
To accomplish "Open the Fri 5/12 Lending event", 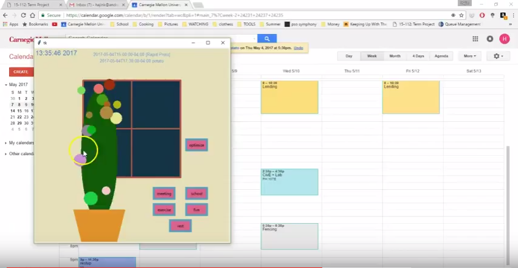I will click(x=411, y=97).
